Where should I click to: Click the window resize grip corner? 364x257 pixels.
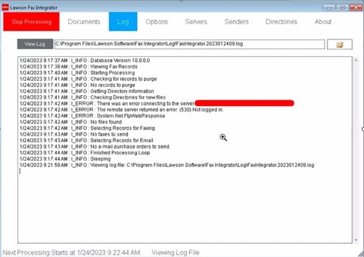coord(361,254)
